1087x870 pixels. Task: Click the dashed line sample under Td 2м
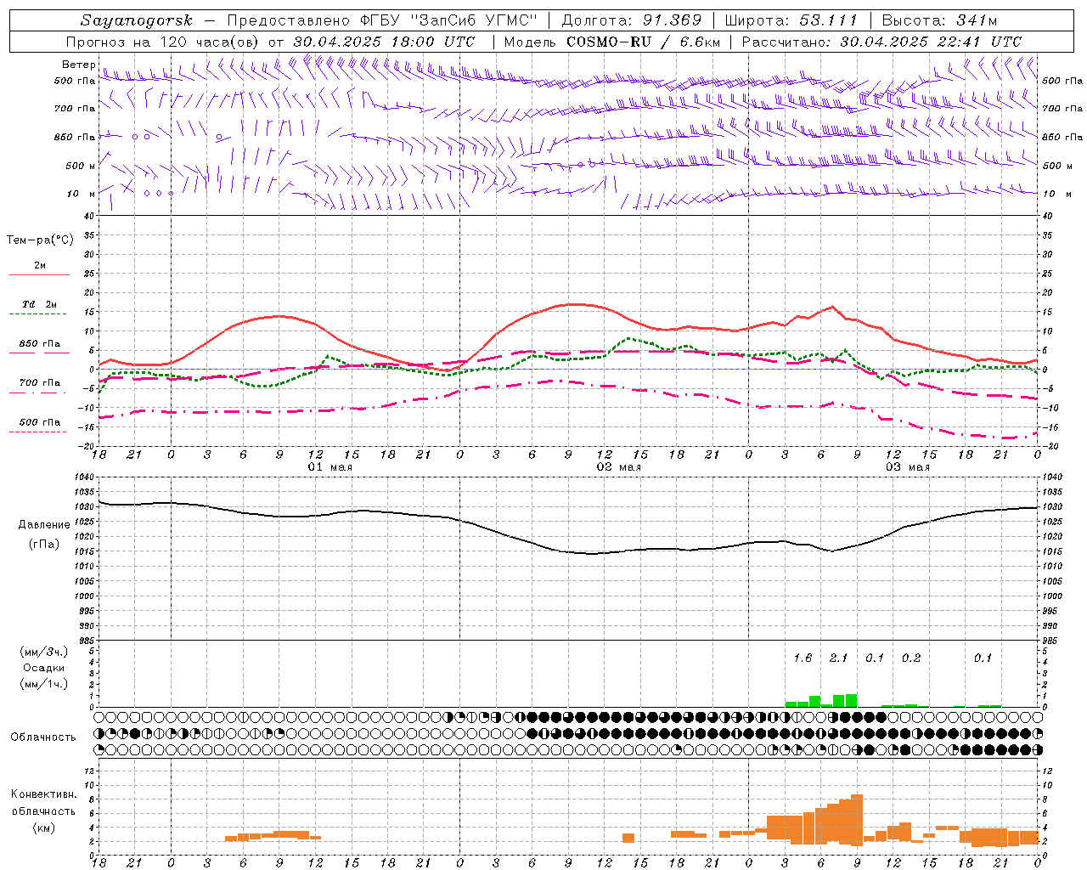[x=37, y=314]
